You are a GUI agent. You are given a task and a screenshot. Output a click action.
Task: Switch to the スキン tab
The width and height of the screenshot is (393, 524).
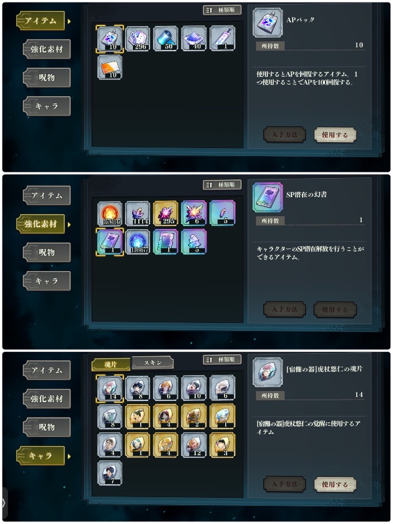click(x=153, y=363)
